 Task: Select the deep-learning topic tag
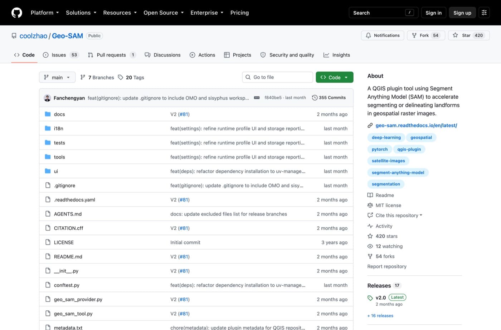386,137
